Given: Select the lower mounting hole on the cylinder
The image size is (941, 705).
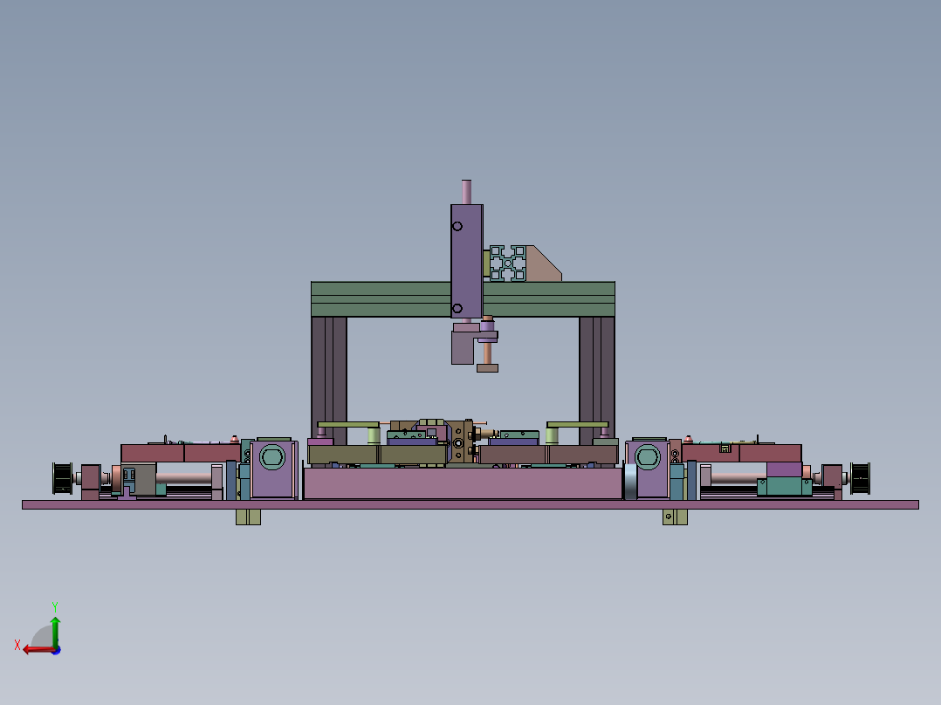Looking at the screenshot, I should [x=457, y=308].
